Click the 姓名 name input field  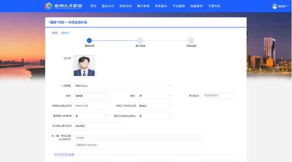click(x=91, y=96)
